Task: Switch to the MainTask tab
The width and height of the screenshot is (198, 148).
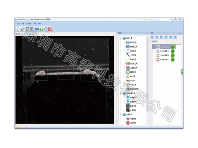Action: [x=154, y=42]
